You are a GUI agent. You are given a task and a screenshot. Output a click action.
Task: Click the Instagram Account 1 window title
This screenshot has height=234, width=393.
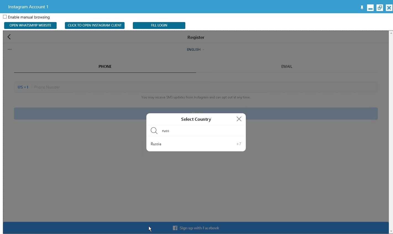point(28,7)
